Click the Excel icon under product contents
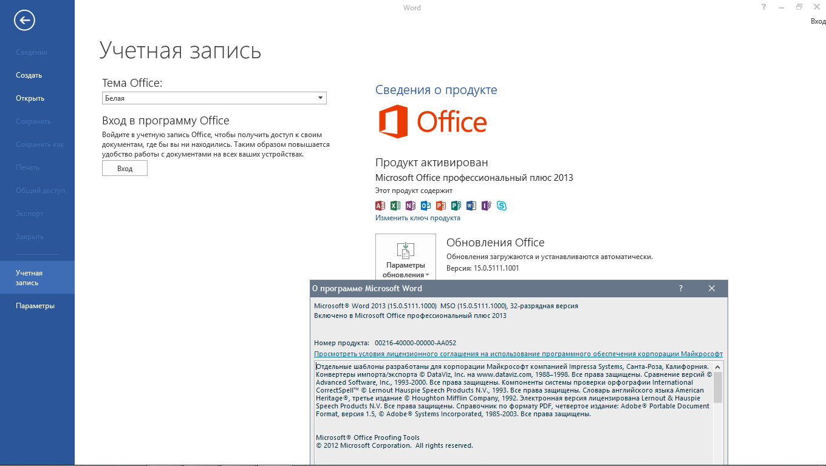 [395, 206]
